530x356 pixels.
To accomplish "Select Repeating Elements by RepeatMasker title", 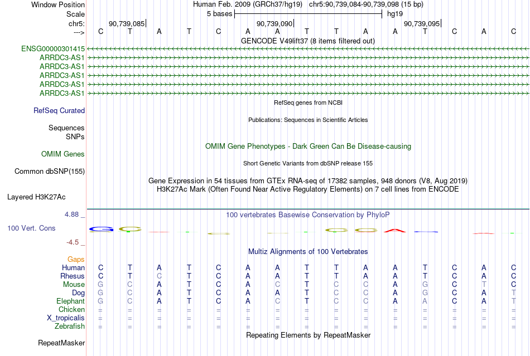I will [x=309, y=335].
